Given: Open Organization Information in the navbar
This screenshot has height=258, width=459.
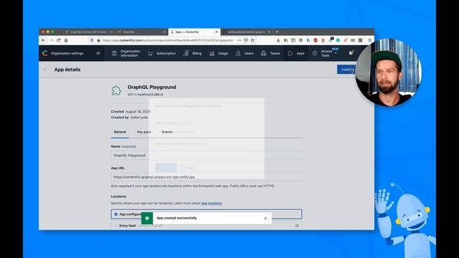Looking at the screenshot, I should click(126, 53).
